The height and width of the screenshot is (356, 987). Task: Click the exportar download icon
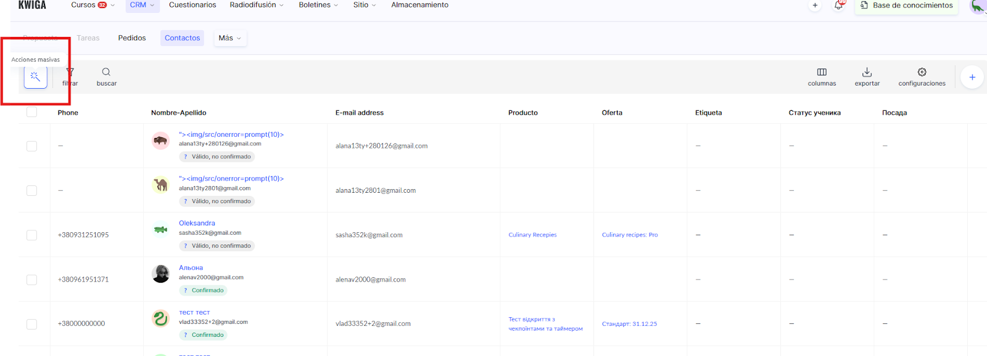pos(867,73)
